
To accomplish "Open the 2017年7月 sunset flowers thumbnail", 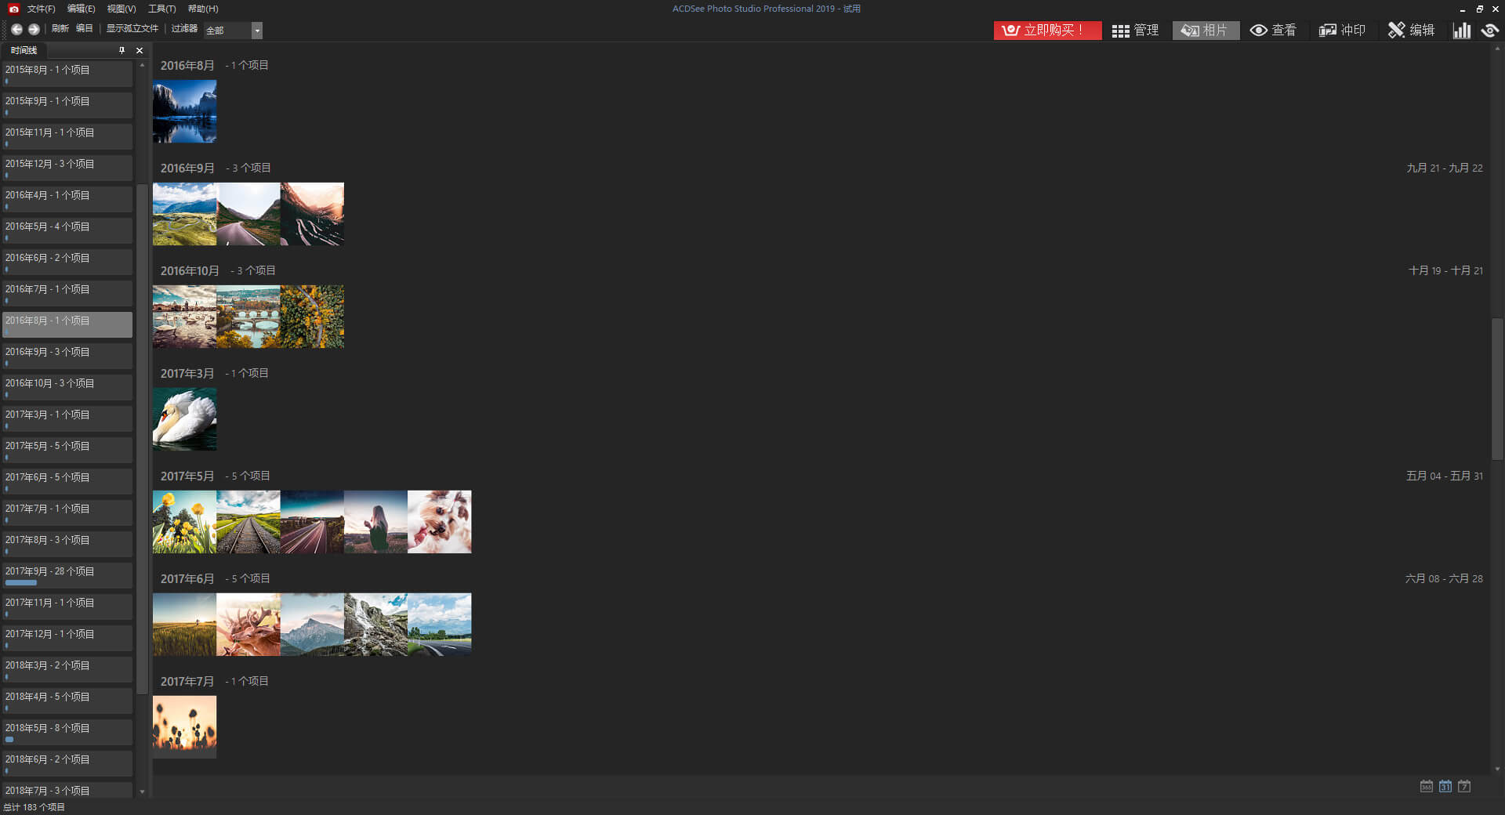I will pyautogui.click(x=184, y=727).
